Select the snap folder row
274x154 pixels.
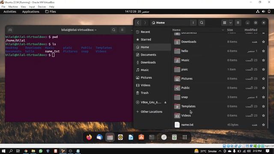pyautogui.click(x=219, y=97)
